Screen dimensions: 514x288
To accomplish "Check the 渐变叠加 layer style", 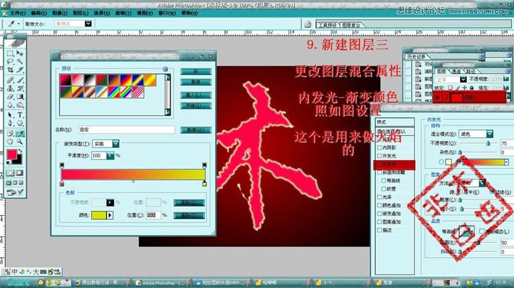I will coord(380,214).
